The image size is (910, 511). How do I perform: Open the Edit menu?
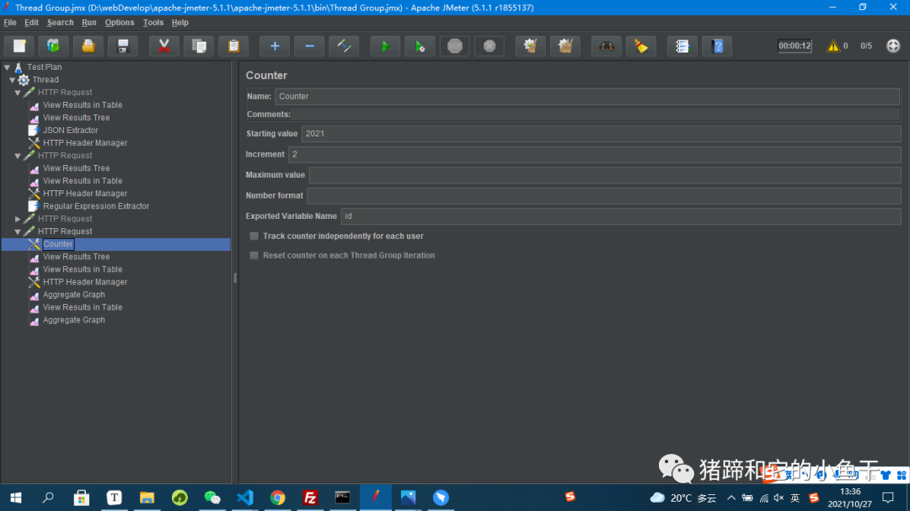click(x=31, y=23)
